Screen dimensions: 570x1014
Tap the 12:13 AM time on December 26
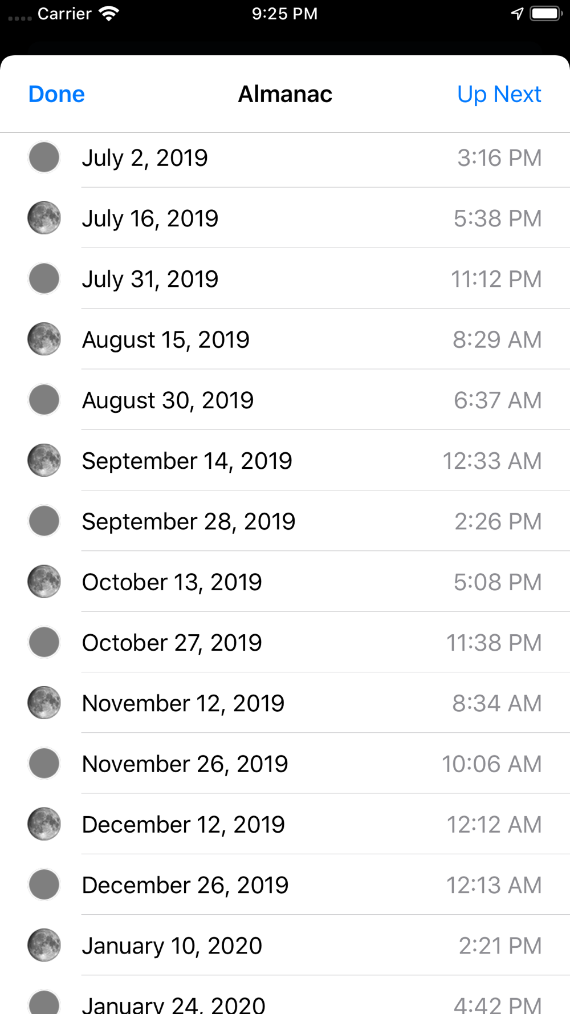[494, 885]
